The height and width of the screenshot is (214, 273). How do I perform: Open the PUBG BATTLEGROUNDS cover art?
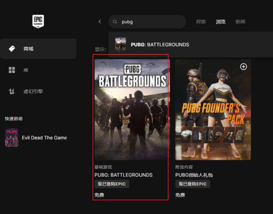(132, 110)
